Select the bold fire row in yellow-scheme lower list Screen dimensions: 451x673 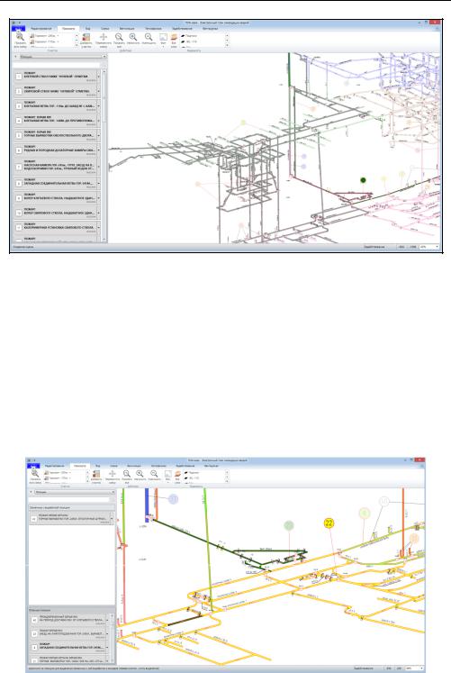(68, 647)
